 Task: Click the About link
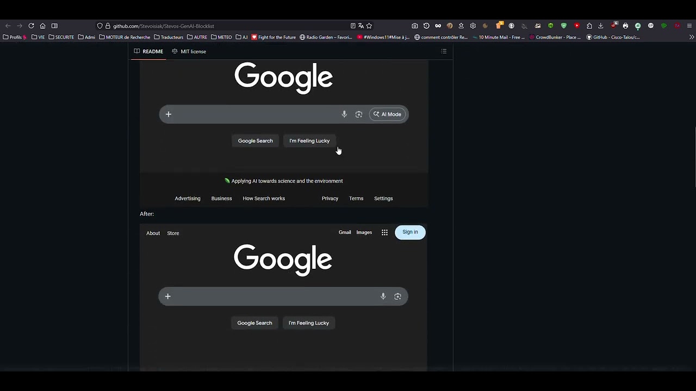point(153,233)
